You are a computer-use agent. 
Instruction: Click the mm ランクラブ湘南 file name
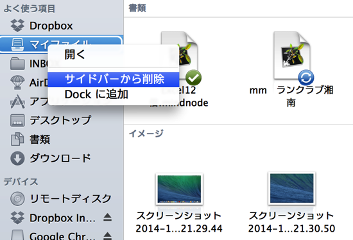[x=291, y=96]
